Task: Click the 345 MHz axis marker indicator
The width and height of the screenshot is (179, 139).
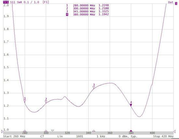Action: [x=94, y=131]
